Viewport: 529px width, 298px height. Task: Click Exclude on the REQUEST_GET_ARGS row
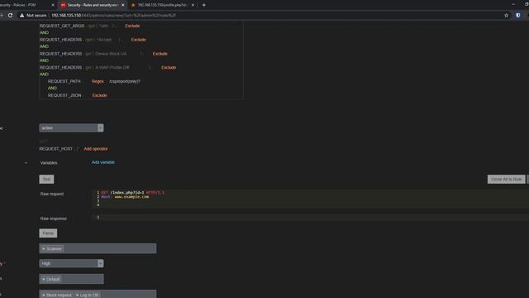pyautogui.click(x=132, y=26)
